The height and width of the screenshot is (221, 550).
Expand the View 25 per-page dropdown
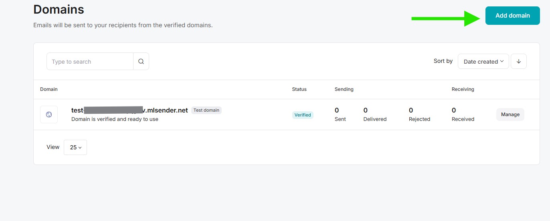pyautogui.click(x=75, y=147)
